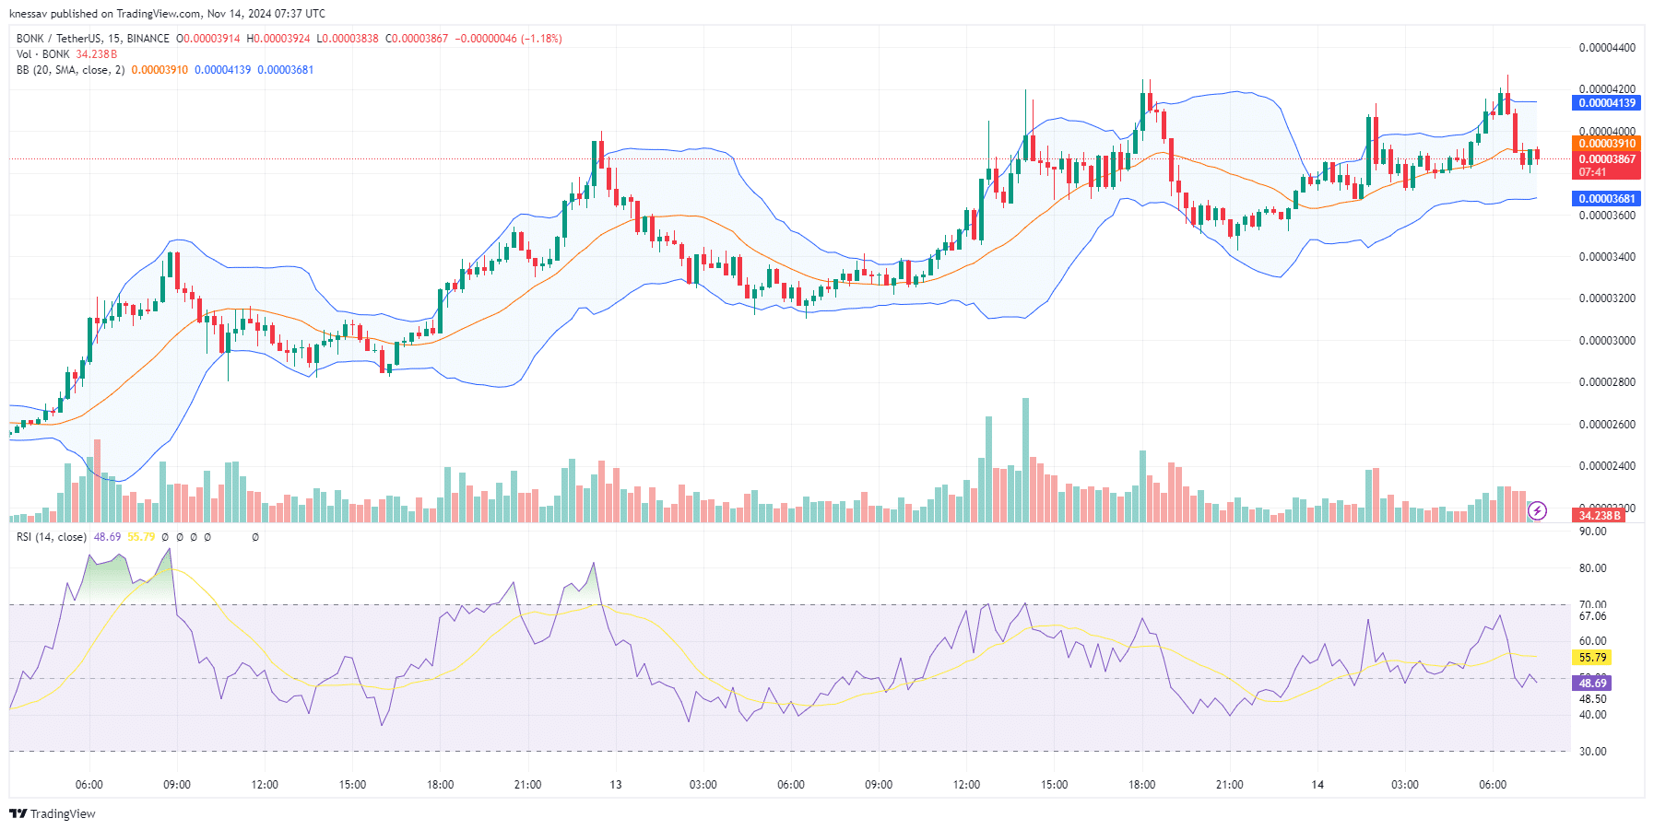Click the 0.00003000 price axis label
This screenshot has width=1654, height=830.
1607,341
